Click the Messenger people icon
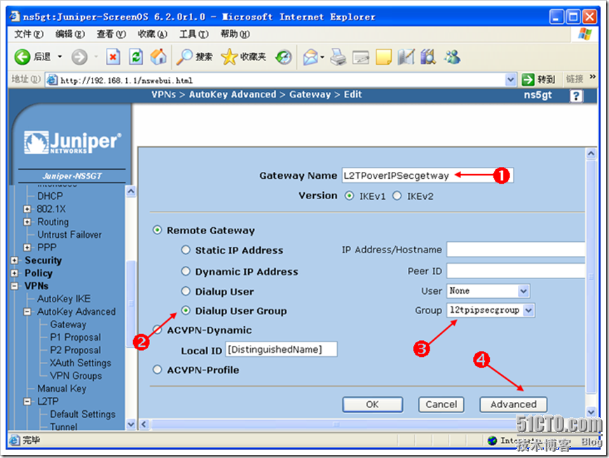This screenshot has width=609, height=458. pyautogui.click(x=453, y=57)
